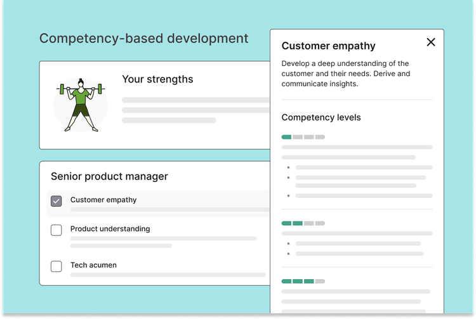Uncheck the Customer empathy checkbox

pos(56,201)
